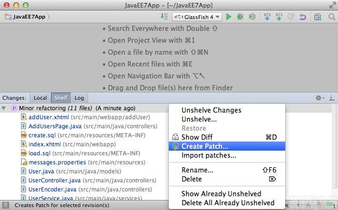Choose Delete from context menu
The image size is (338, 210).
click(227, 179)
